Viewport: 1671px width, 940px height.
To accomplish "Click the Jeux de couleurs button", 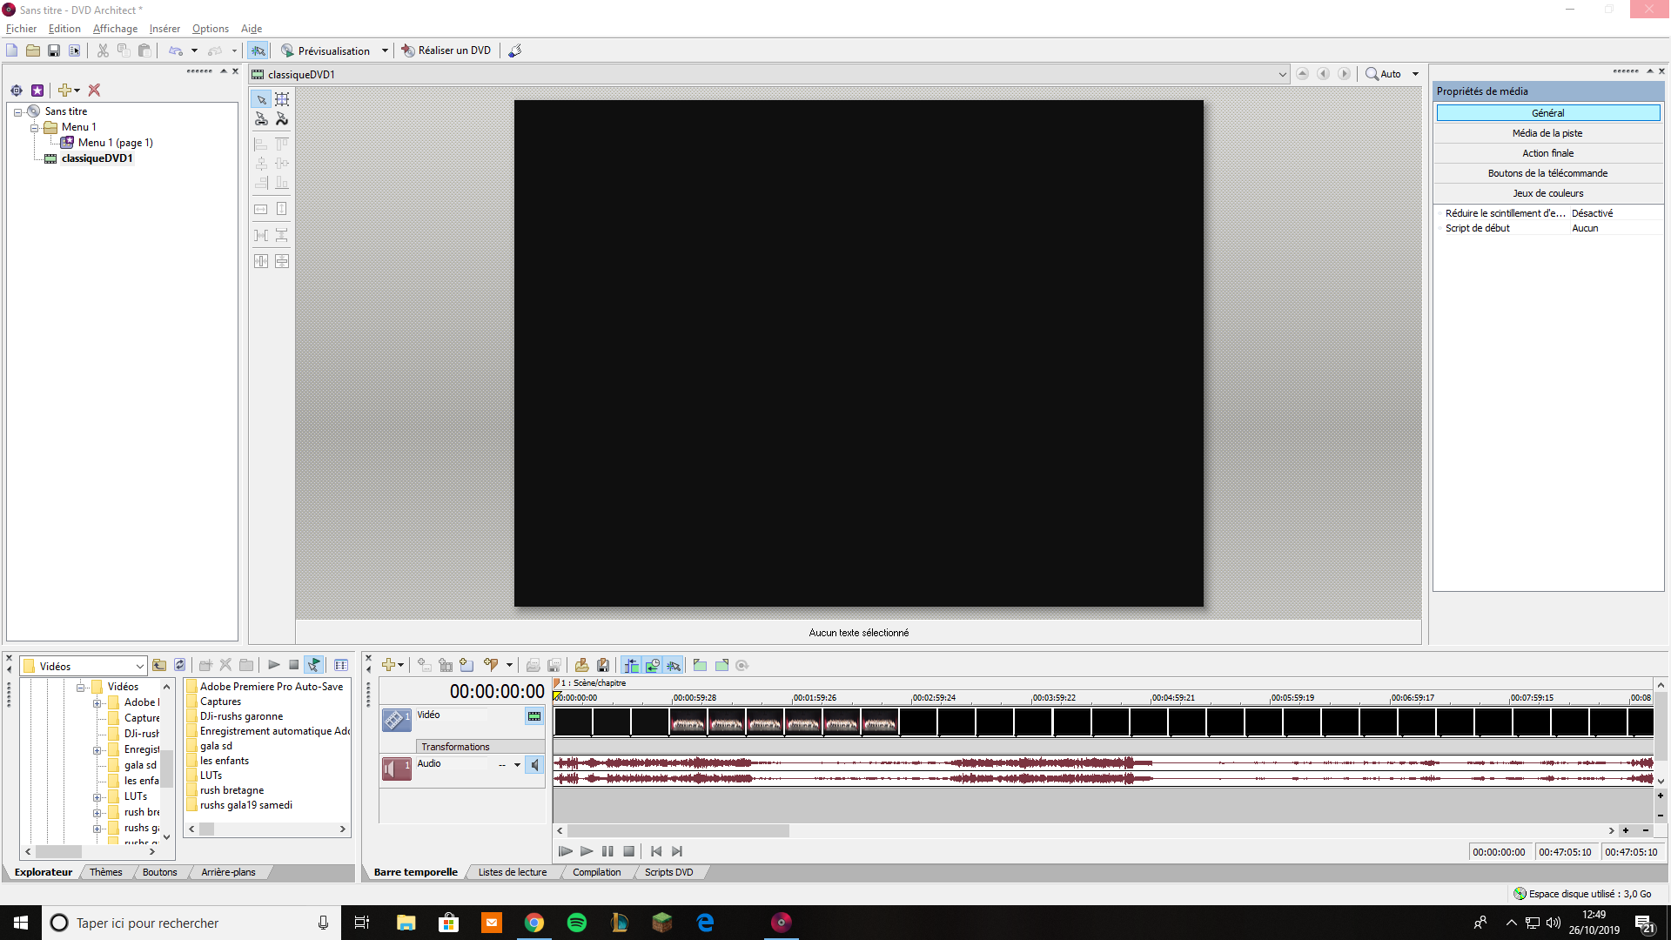I will 1547,193.
